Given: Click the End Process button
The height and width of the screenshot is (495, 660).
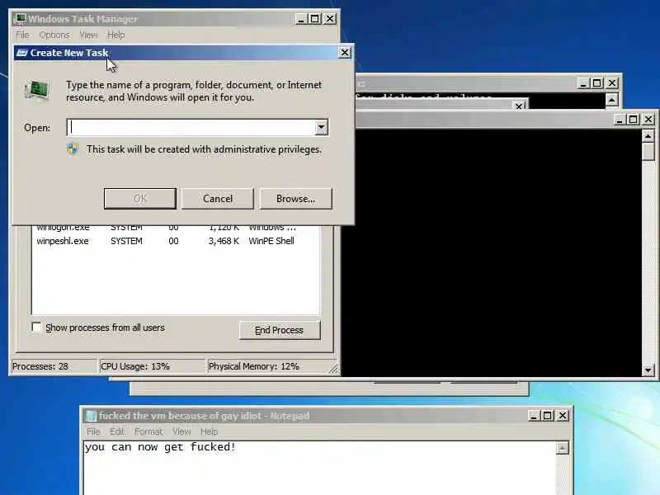Looking at the screenshot, I should tap(280, 330).
